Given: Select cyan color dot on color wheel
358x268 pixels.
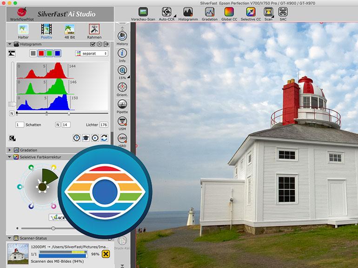Looking at the screenshot, I should point(20,187).
